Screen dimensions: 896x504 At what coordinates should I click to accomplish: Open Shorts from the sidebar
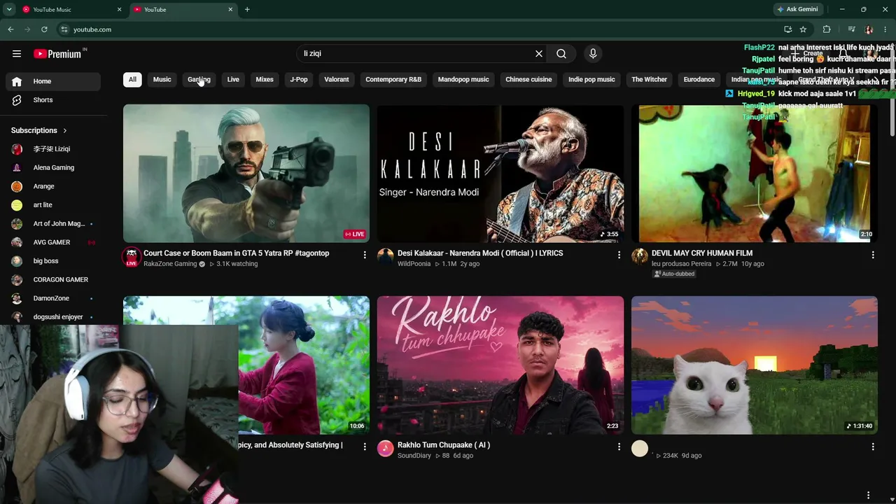click(53, 100)
